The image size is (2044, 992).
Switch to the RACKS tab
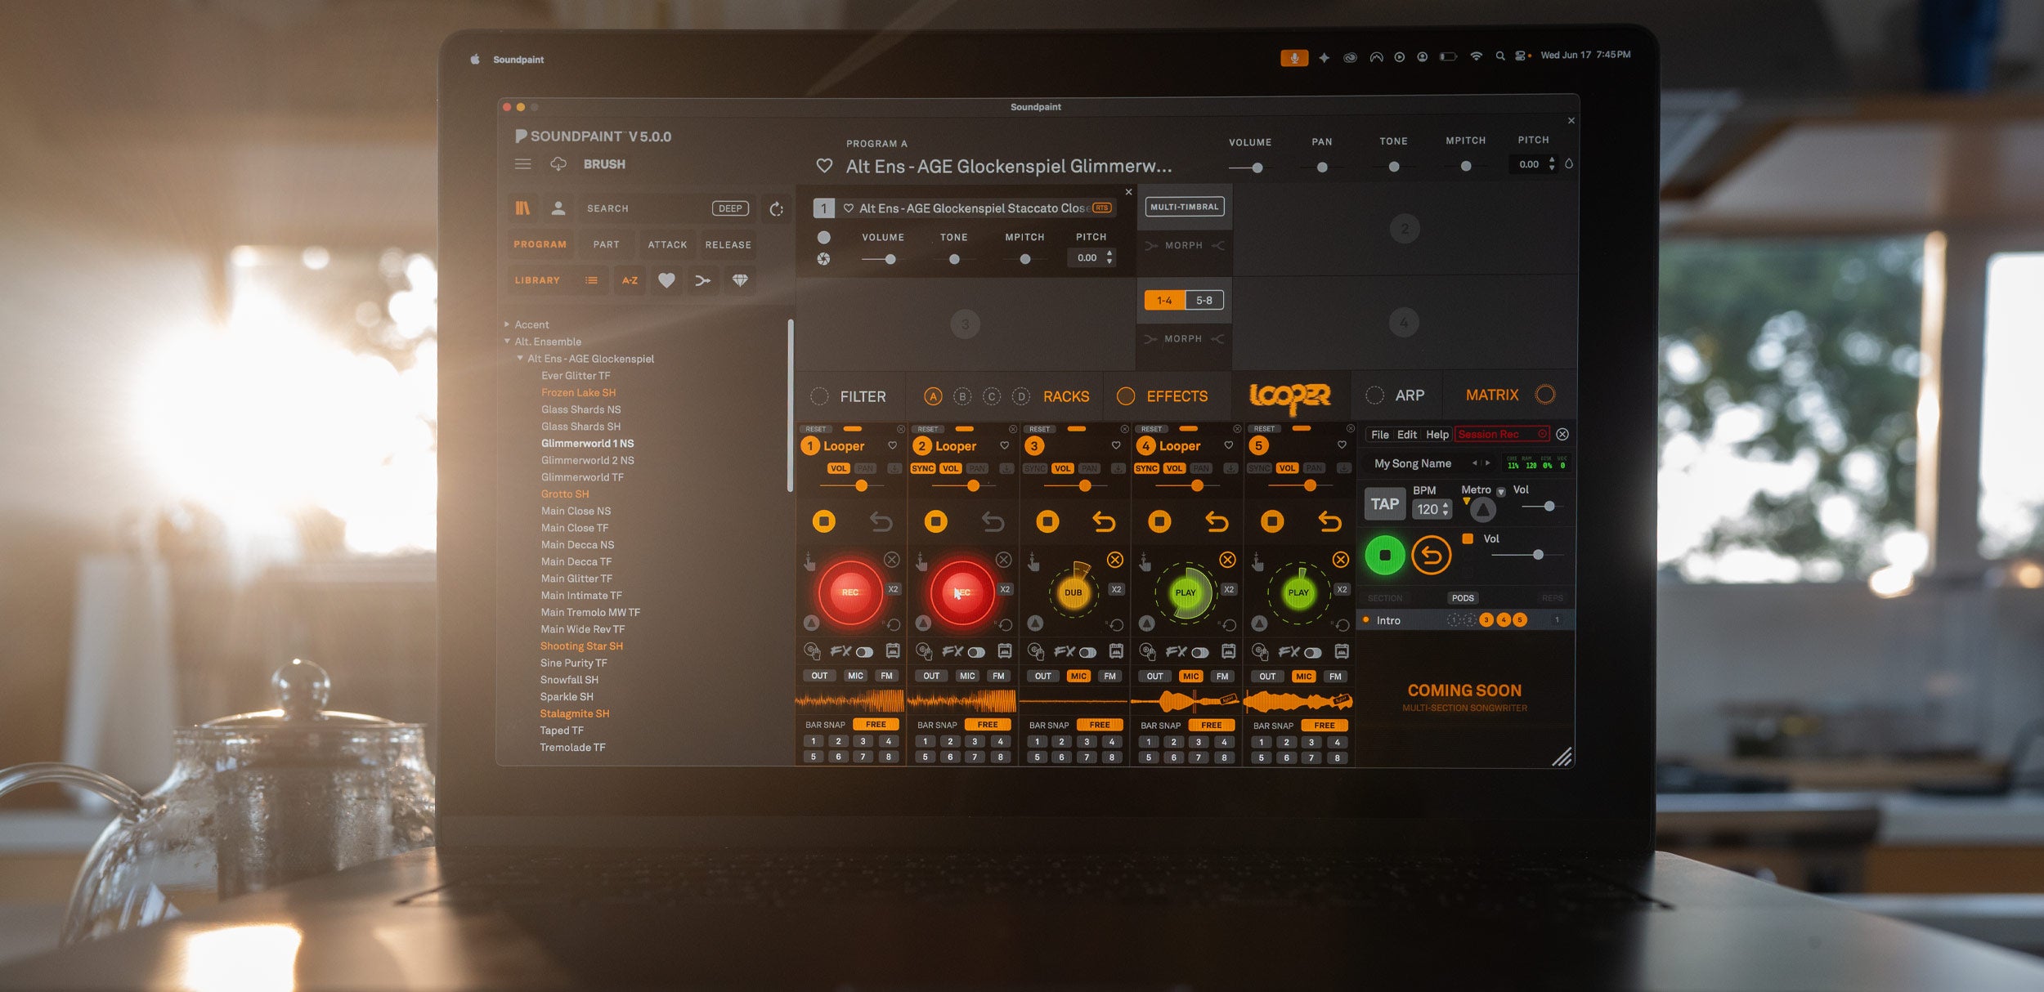[x=1066, y=396]
